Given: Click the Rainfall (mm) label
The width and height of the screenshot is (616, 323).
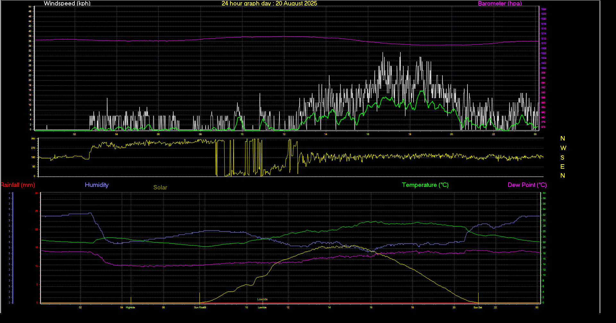Looking at the screenshot, I should pyautogui.click(x=18, y=185).
